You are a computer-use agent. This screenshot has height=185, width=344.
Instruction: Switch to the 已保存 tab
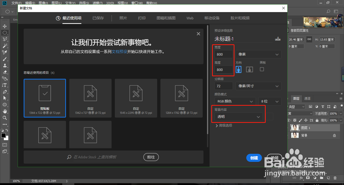(98, 18)
